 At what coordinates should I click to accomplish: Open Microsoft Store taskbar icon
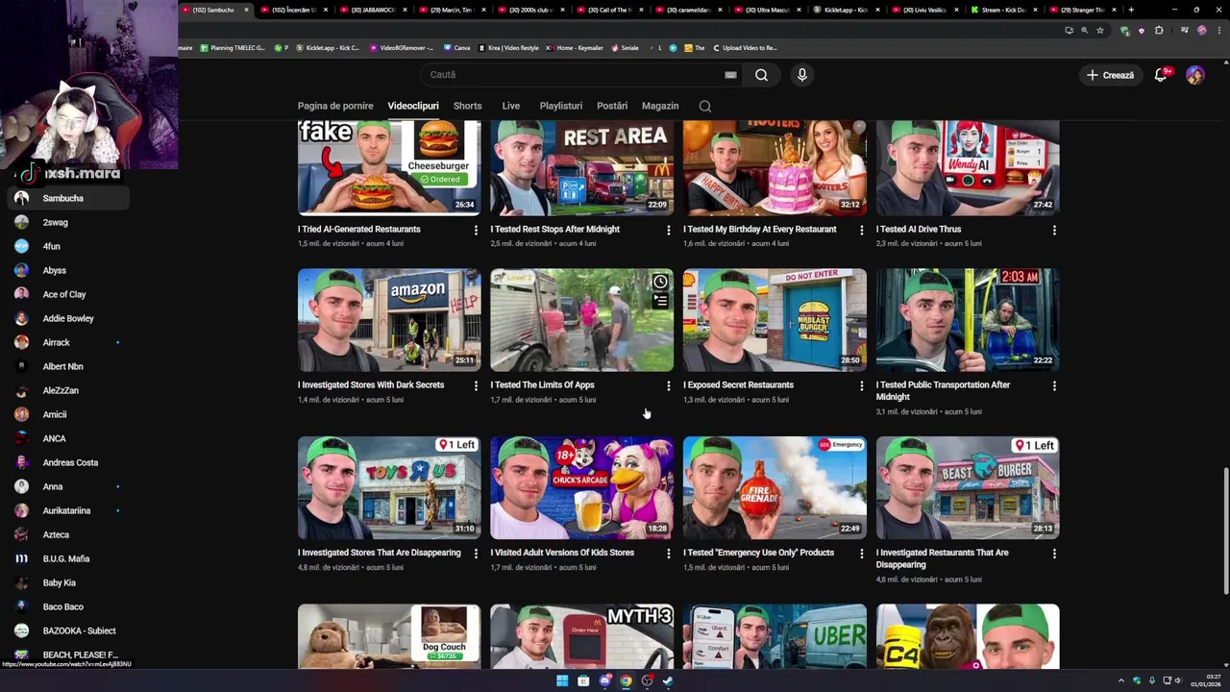click(x=583, y=681)
